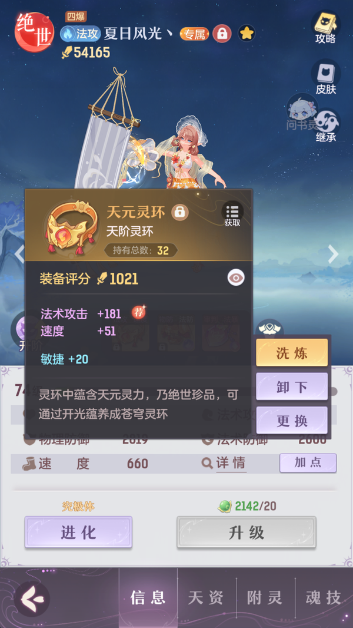
Task: Go to previous pet with left chevron
Action: pyautogui.click(x=19, y=254)
